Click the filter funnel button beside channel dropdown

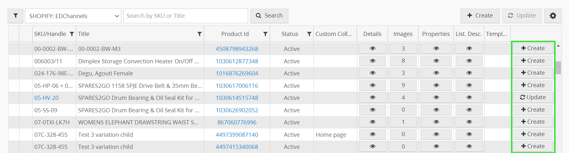pyautogui.click(x=16, y=16)
